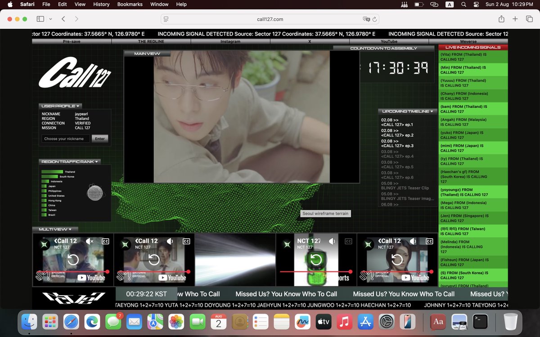Click the Enter nickname button
Screen dimensions: 540x337
point(100,139)
